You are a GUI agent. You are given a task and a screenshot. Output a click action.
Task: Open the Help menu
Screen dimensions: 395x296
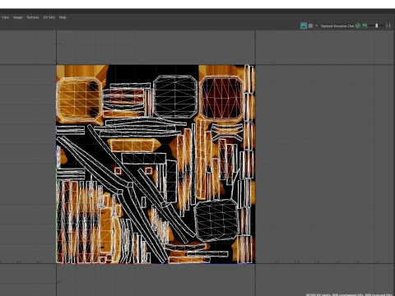tap(63, 17)
